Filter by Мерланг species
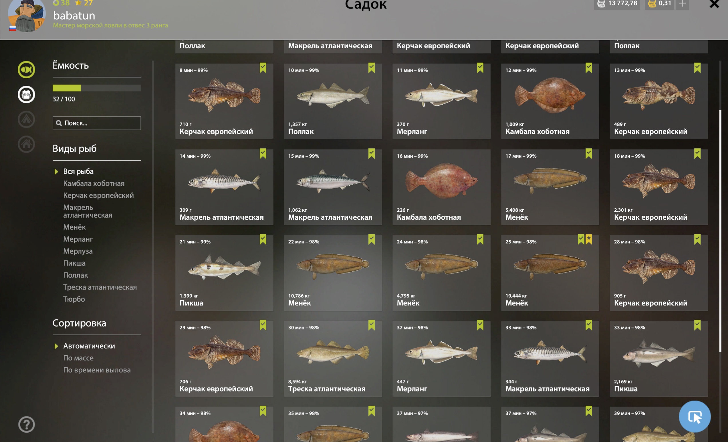 [x=78, y=239]
